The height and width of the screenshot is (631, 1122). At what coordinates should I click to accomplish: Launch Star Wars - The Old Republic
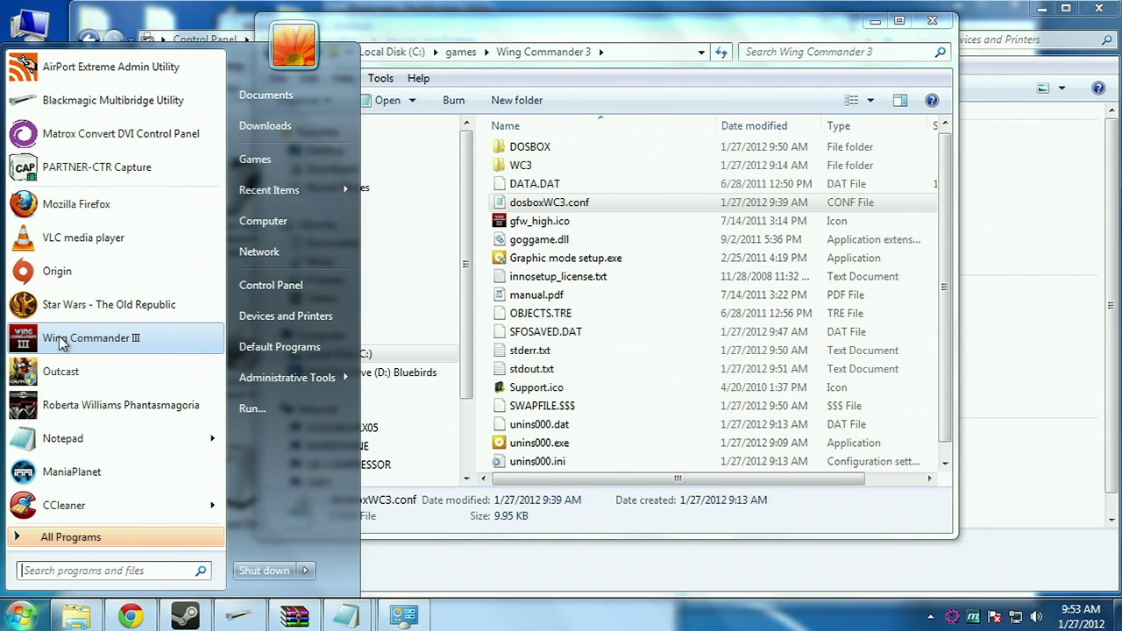point(116,305)
